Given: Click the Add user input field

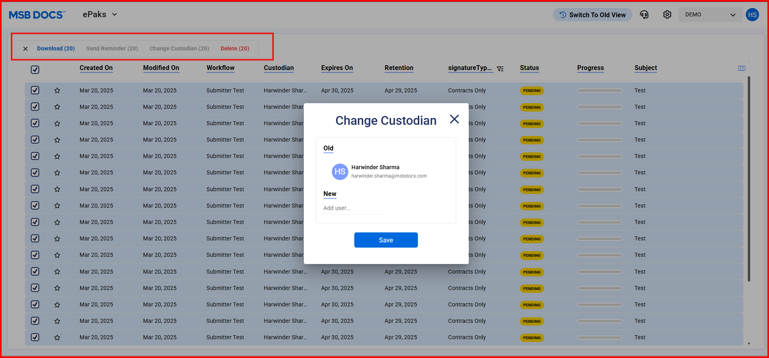Looking at the screenshot, I should tap(352, 208).
